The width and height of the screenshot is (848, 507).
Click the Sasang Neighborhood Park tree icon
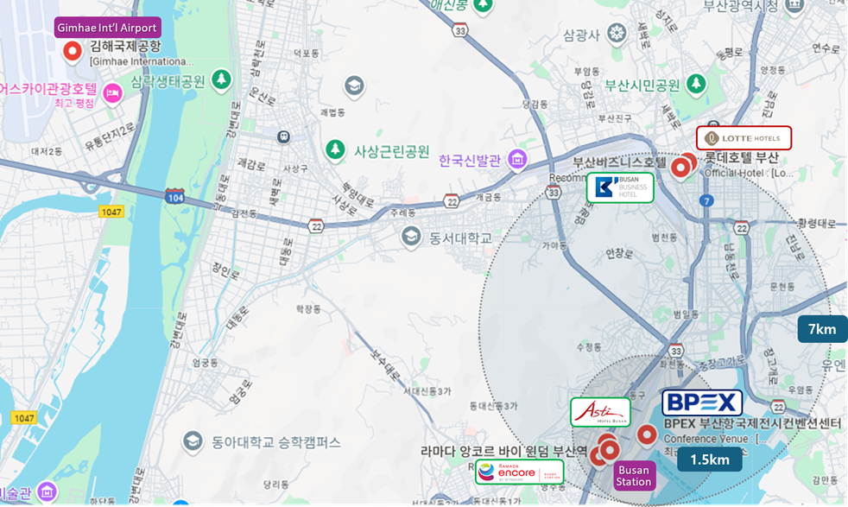(x=335, y=149)
